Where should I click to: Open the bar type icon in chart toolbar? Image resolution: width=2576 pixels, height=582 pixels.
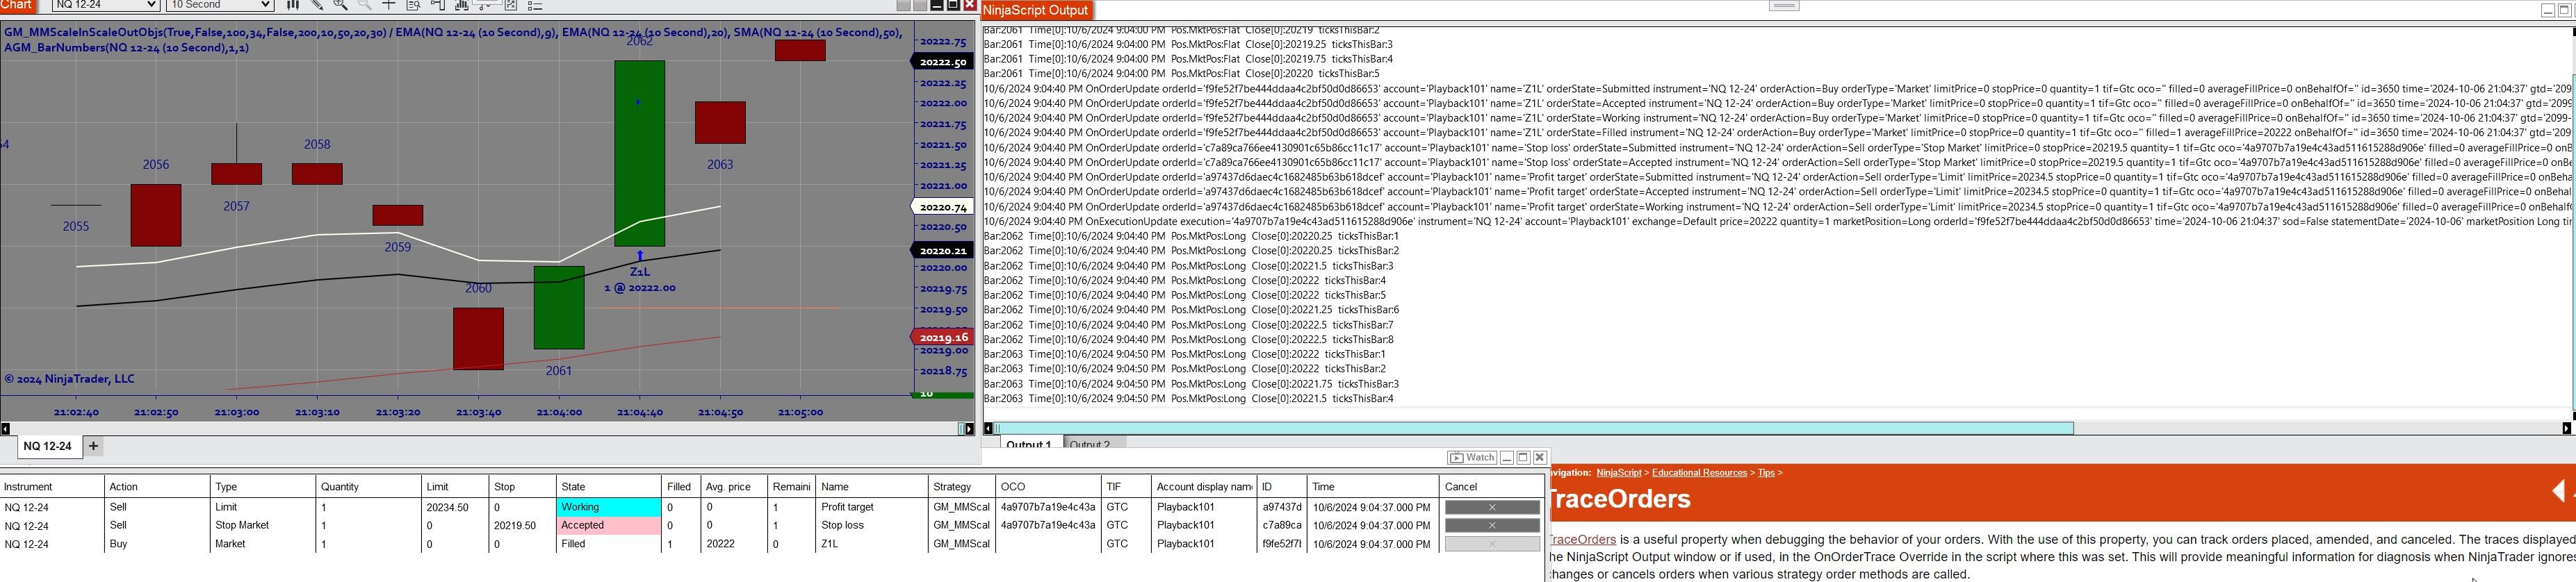[293, 5]
